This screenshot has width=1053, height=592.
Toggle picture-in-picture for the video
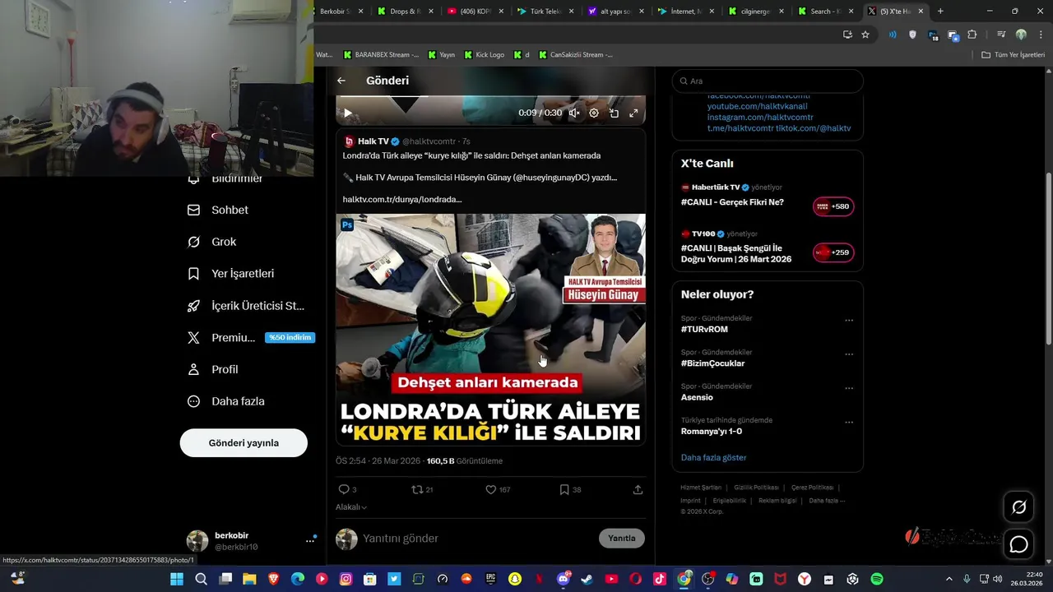click(x=614, y=113)
